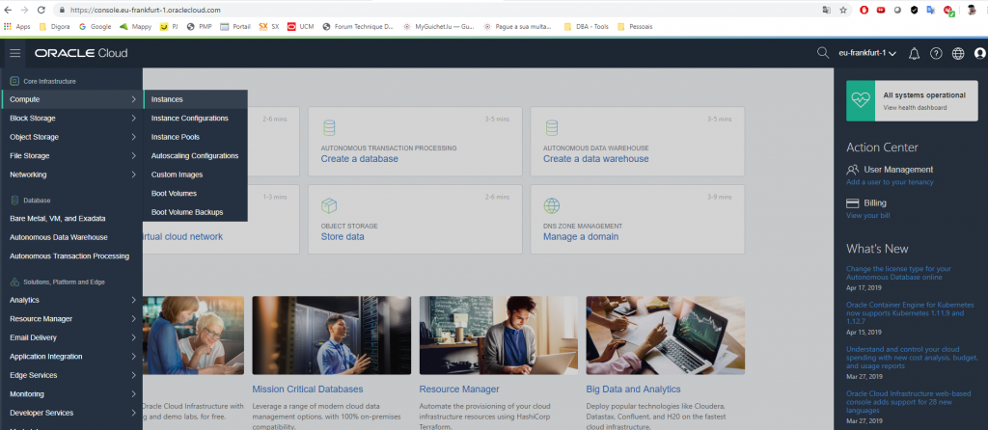Click Manage a domain link
Viewport: 988px width, 430px height.
[x=581, y=237]
